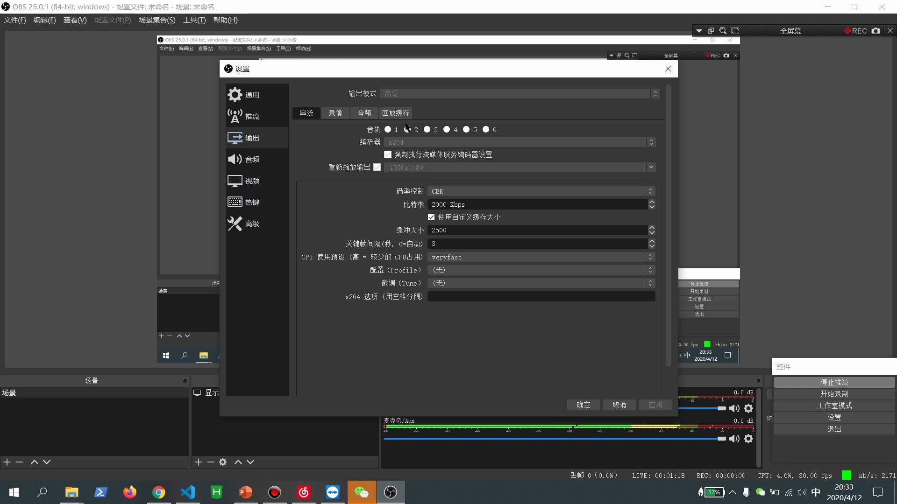Viewport: 897px width, 504px height.
Task: Open the 微调 (Tune) dropdown
Action: tap(541, 283)
